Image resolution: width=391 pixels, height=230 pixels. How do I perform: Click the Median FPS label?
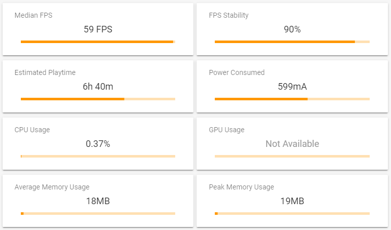point(34,15)
